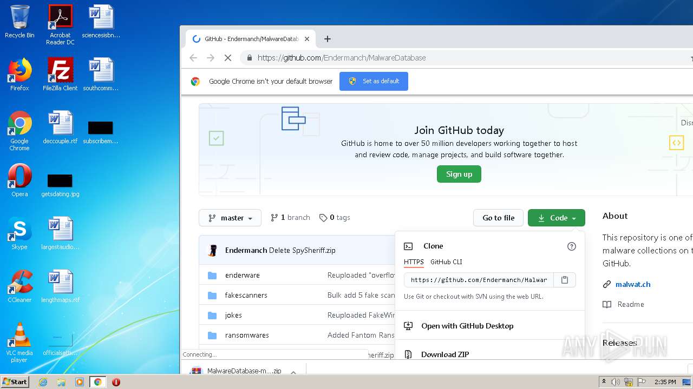Click the Windows Start button
The width and height of the screenshot is (693, 389).
point(15,382)
